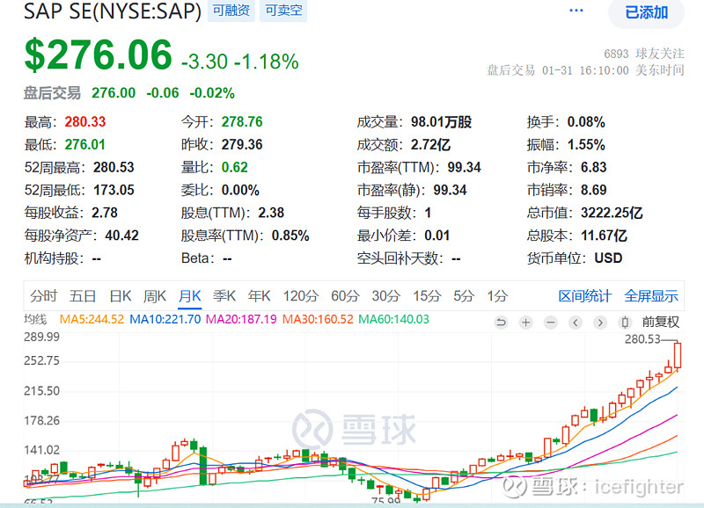Zoom out chart with minus icon
Screen dimensions: 704x508
551,323
